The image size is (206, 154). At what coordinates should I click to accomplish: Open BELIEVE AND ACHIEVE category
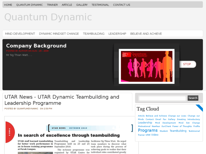click(x=146, y=34)
